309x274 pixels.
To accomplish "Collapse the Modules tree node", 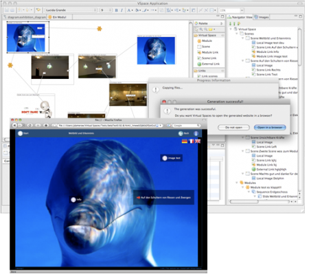I will coord(237,183).
